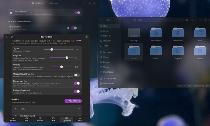The width and height of the screenshot is (210, 126).
Task: Switch to Applications tab
Action: pos(67,119)
